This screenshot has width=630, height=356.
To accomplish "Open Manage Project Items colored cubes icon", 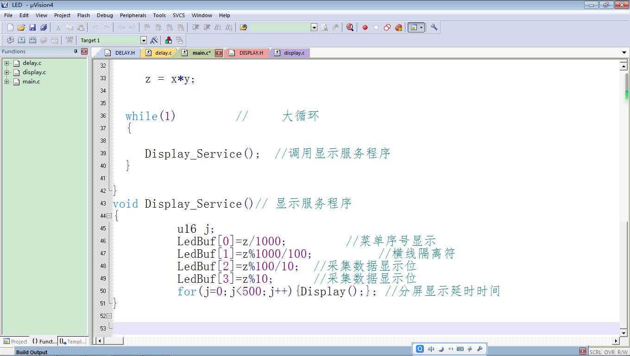I will click(x=169, y=40).
